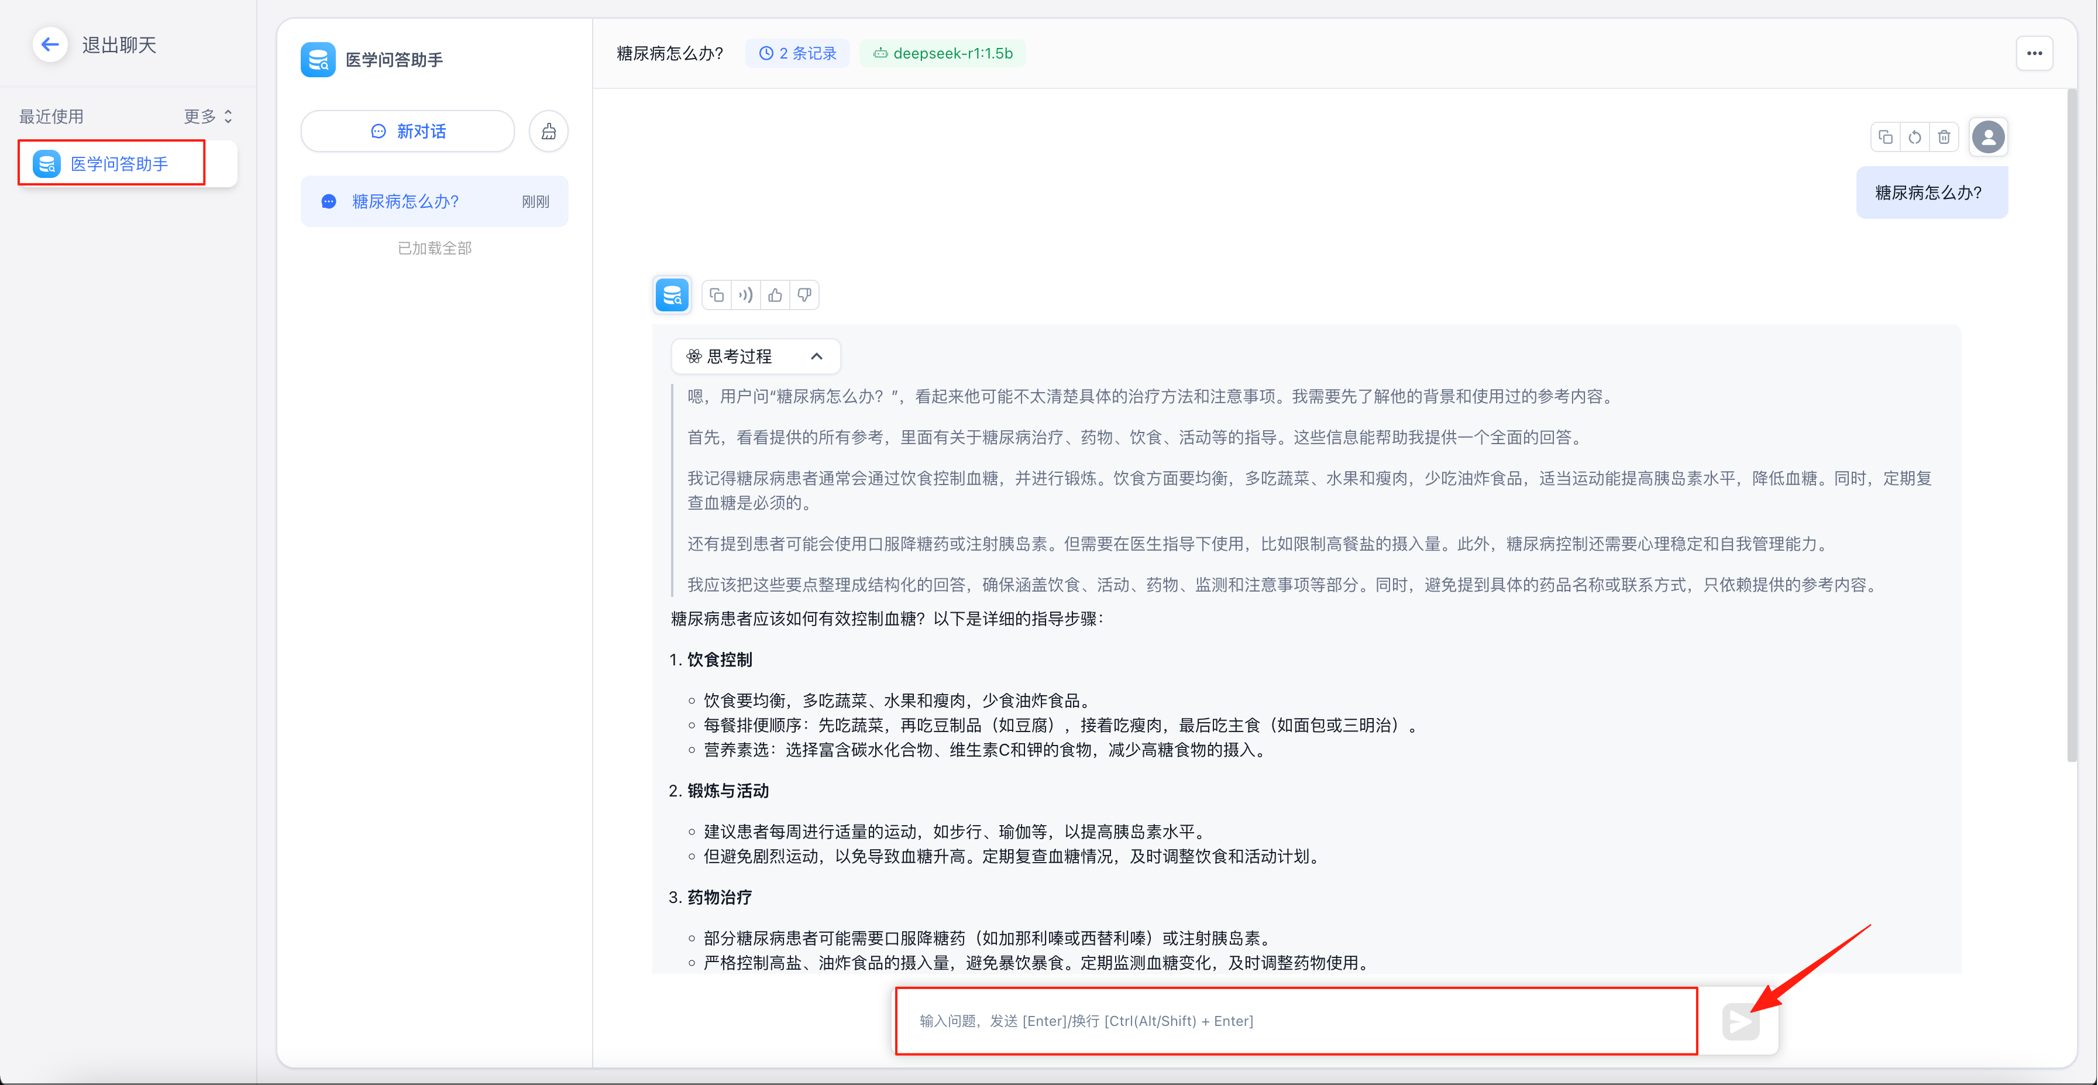Viewport: 2098px width, 1085px height.
Task: Give the answer a thumbs up
Action: click(775, 296)
